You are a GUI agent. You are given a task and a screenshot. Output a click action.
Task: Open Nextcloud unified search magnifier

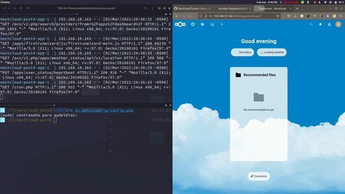click(311, 24)
